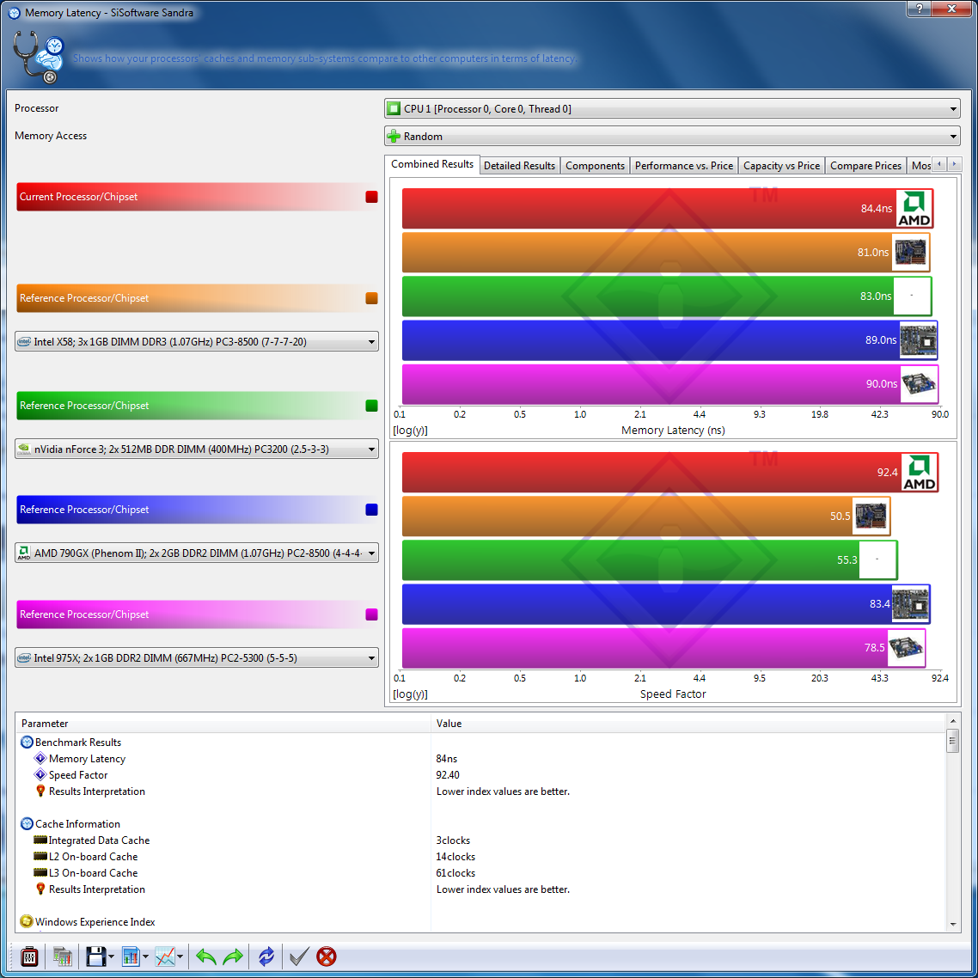Screen dimensions: 978x978
Task: Expand the arrow beside the bar chart icon
Action: click(x=146, y=957)
